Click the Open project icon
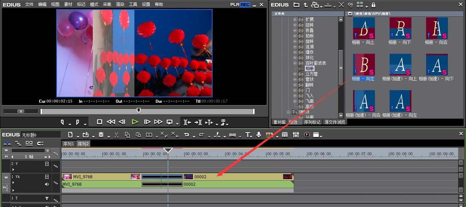 pos(85,135)
